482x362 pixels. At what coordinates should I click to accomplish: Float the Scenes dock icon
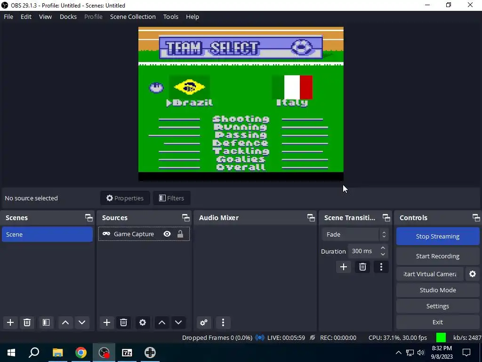89,218
